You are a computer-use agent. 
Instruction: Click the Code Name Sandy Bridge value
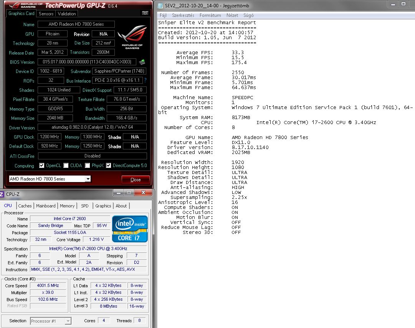[51, 225]
